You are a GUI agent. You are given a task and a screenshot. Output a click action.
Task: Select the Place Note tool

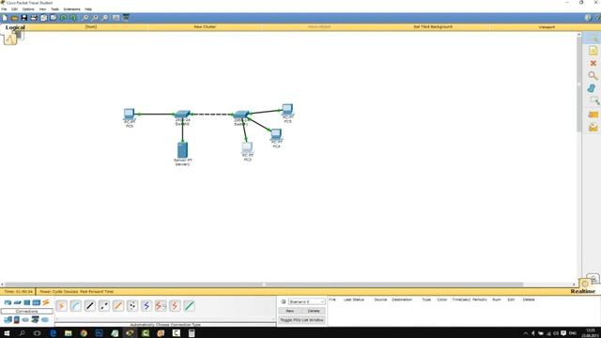[x=593, y=51]
